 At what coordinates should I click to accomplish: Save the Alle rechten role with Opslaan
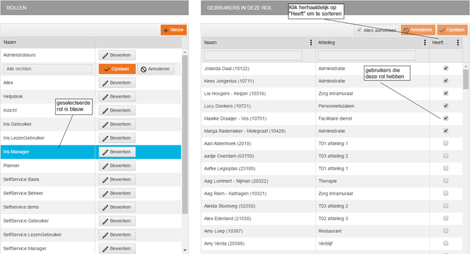coord(117,69)
